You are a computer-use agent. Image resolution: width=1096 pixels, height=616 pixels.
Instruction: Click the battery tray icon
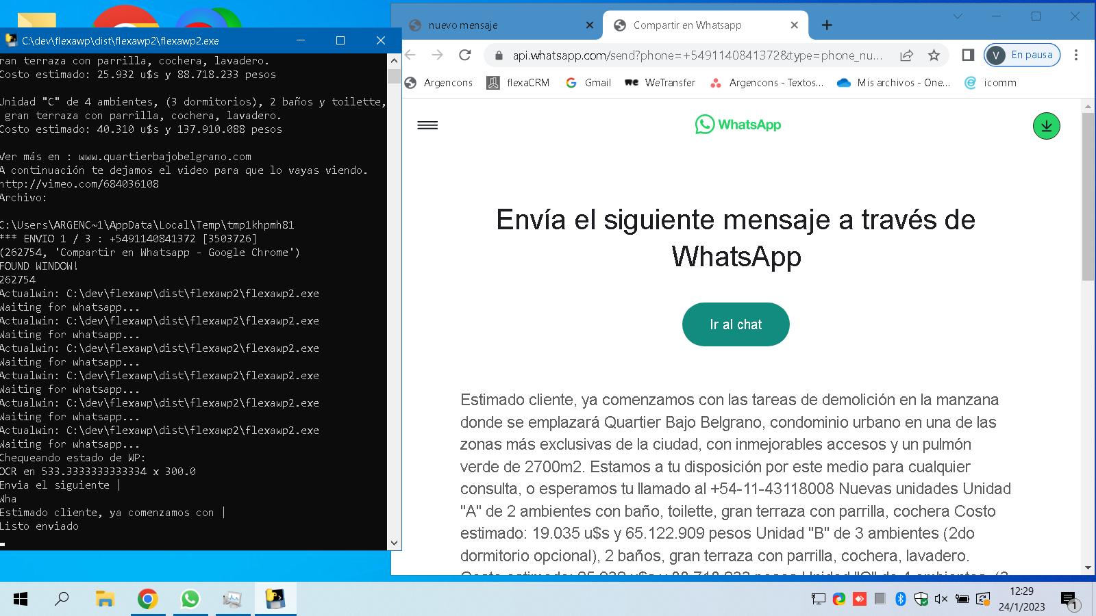pyautogui.click(x=962, y=600)
